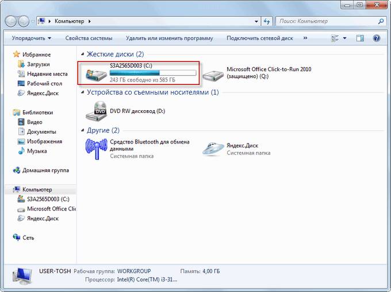This screenshot has height=292, width=391.
Task: Click the help question mark icon
Action: (376, 38)
